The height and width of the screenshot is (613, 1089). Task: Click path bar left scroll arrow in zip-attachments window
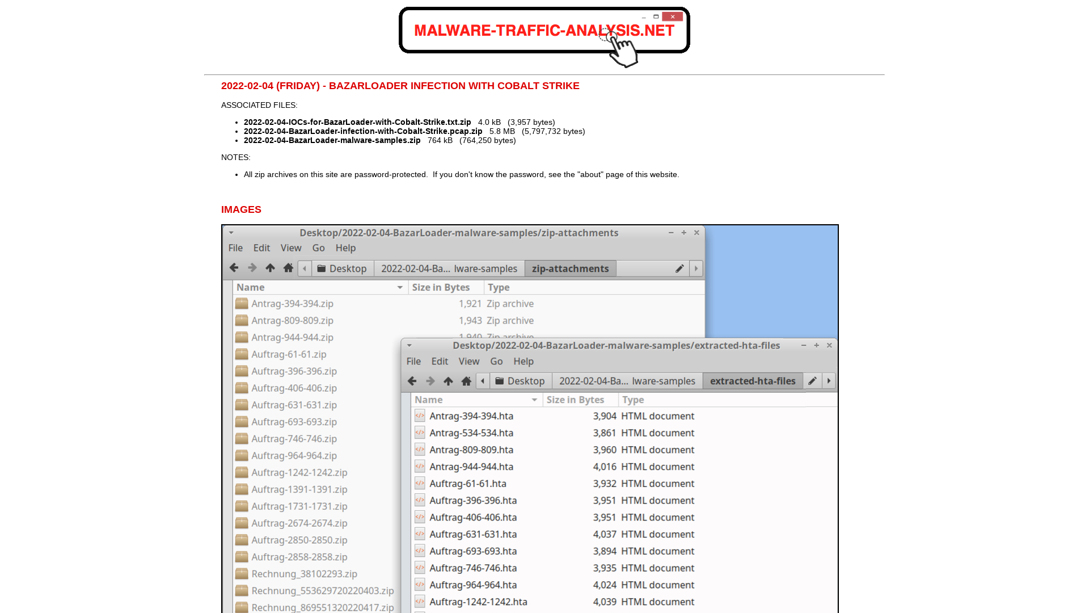tap(305, 268)
